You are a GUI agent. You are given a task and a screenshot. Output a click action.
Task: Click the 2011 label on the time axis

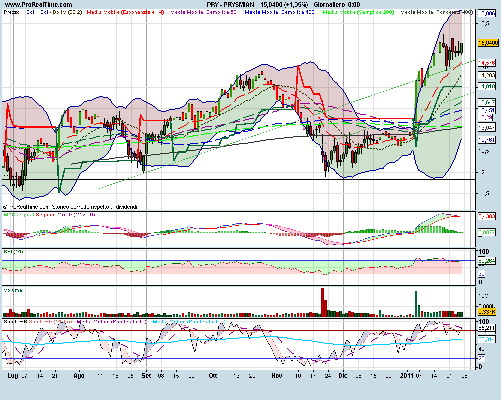[407, 376]
